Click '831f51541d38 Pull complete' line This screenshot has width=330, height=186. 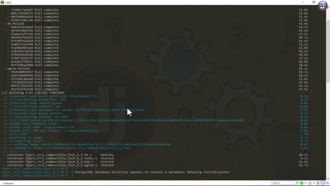pos(33,89)
